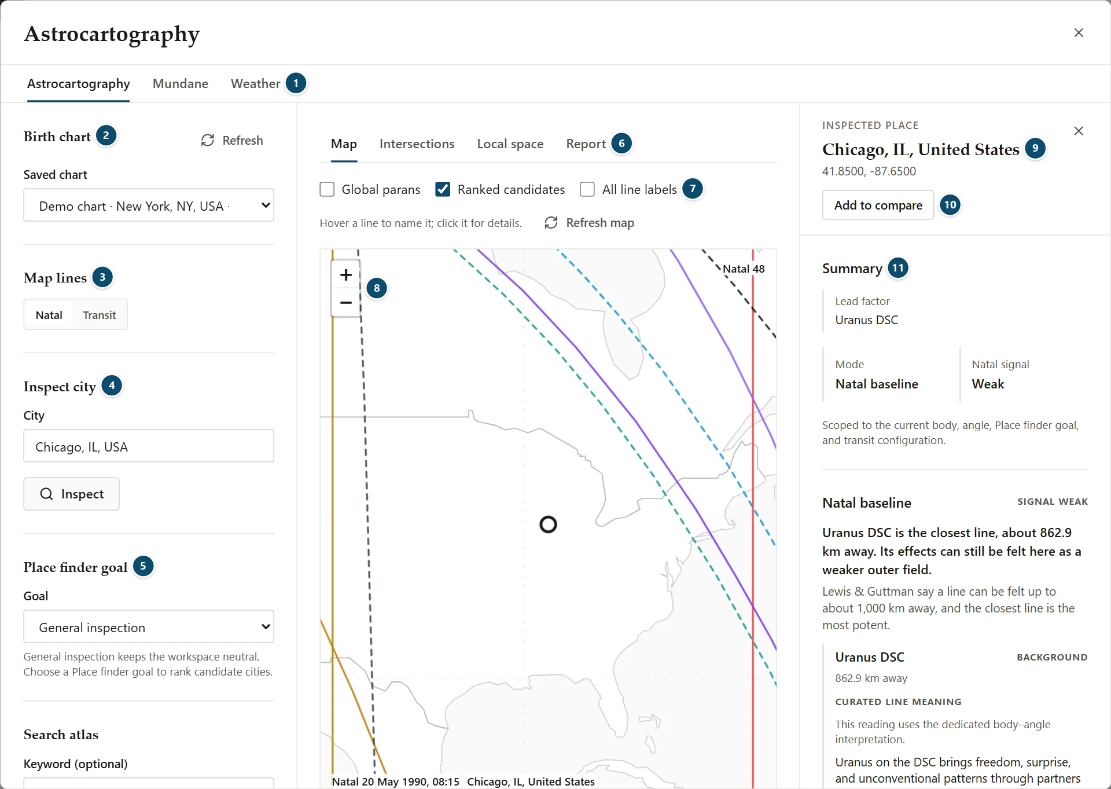This screenshot has width=1111, height=789.
Task: Switch to the Local space tab
Action: click(x=510, y=144)
